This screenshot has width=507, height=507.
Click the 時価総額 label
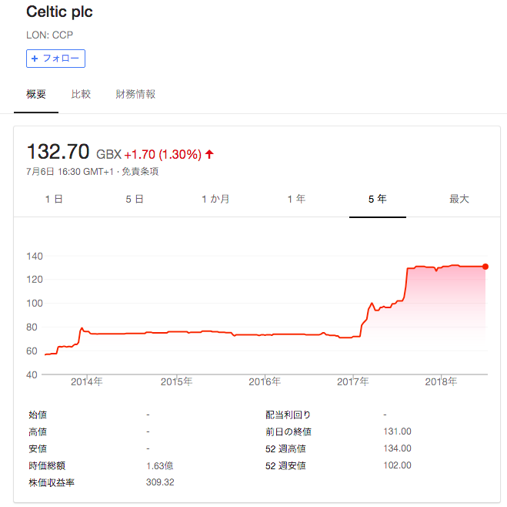pos(47,465)
